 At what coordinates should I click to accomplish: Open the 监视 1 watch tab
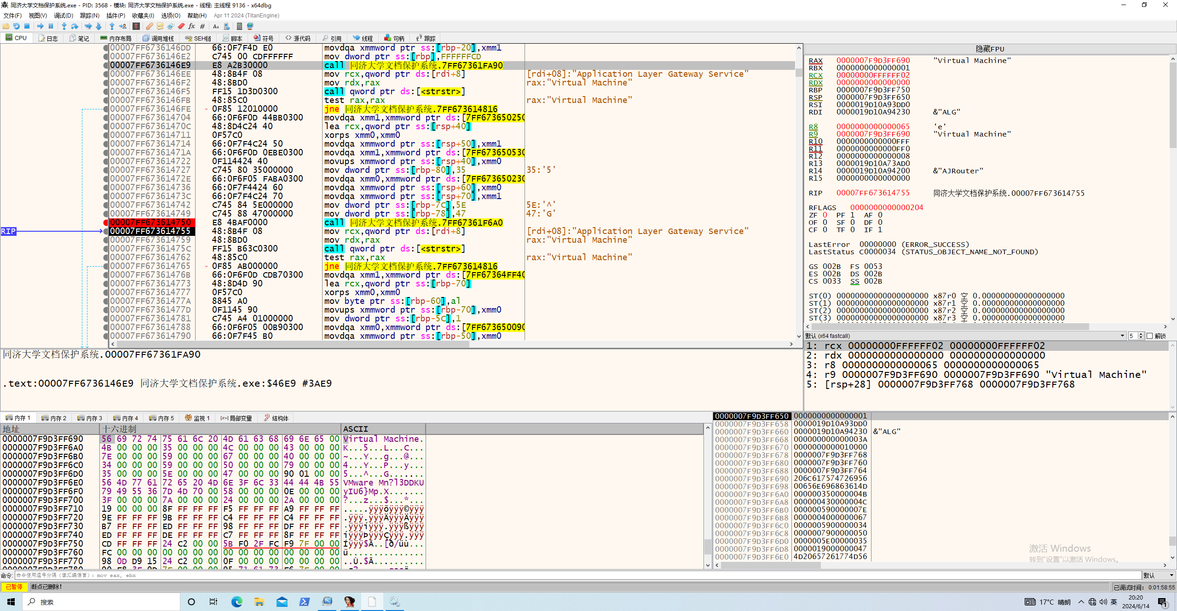click(198, 418)
